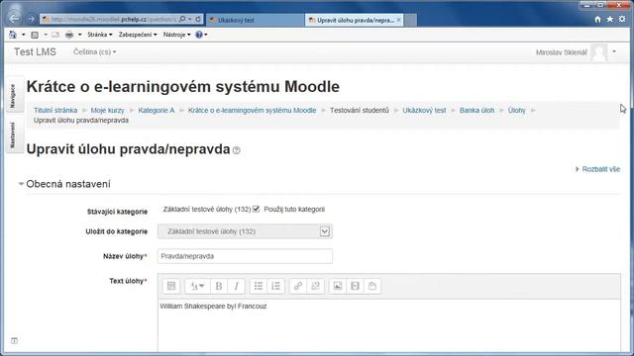
Task: Click the Read mail icon in command bar
Action: [55, 35]
